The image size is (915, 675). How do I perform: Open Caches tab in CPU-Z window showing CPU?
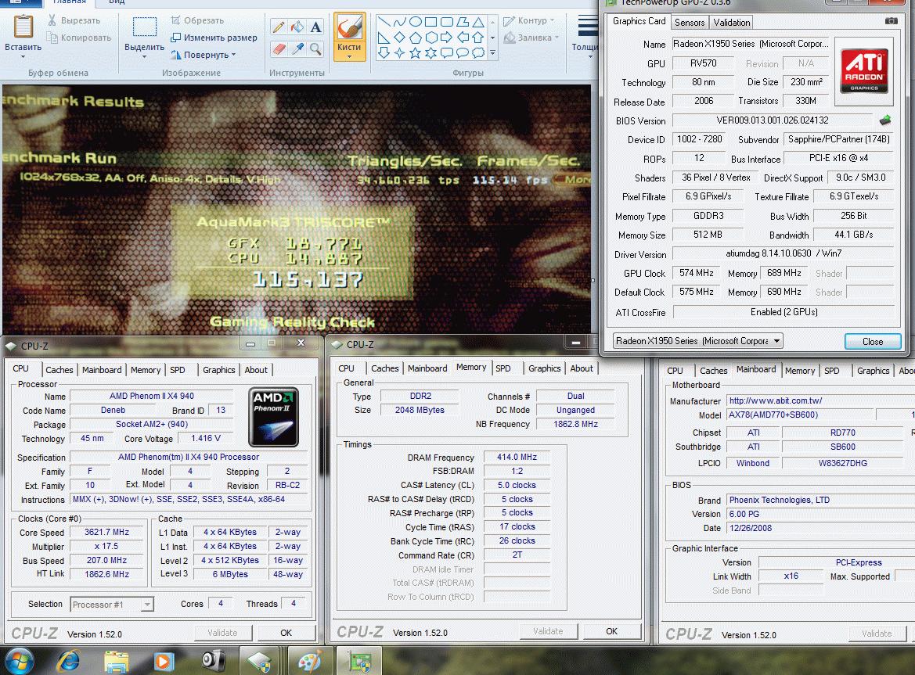[x=59, y=370]
